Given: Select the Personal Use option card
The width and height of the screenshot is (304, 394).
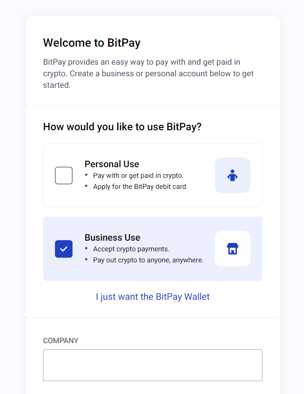Looking at the screenshot, I should [x=152, y=175].
